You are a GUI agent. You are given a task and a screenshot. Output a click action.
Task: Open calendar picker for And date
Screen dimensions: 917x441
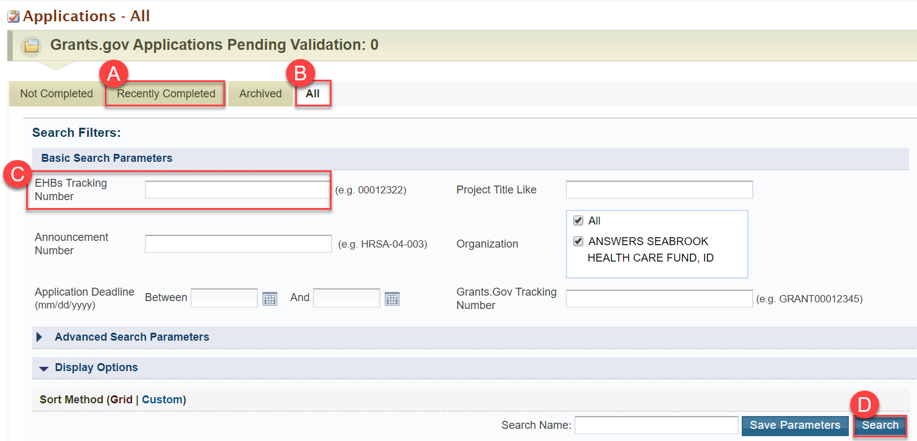(x=392, y=299)
